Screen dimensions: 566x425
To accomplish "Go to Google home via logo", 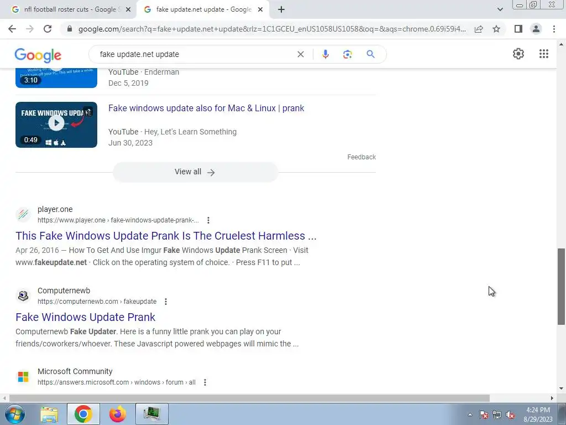I will [x=38, y=55].
